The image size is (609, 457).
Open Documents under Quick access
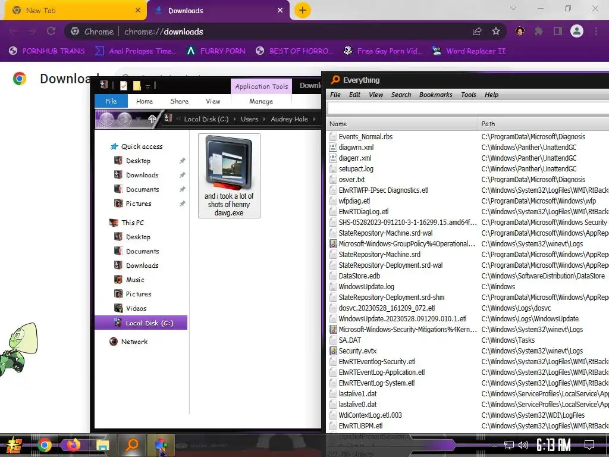tap(142, 189)
